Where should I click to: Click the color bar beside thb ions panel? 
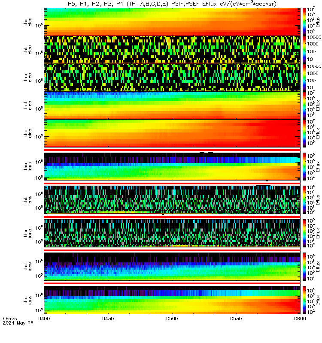(304, 200)
